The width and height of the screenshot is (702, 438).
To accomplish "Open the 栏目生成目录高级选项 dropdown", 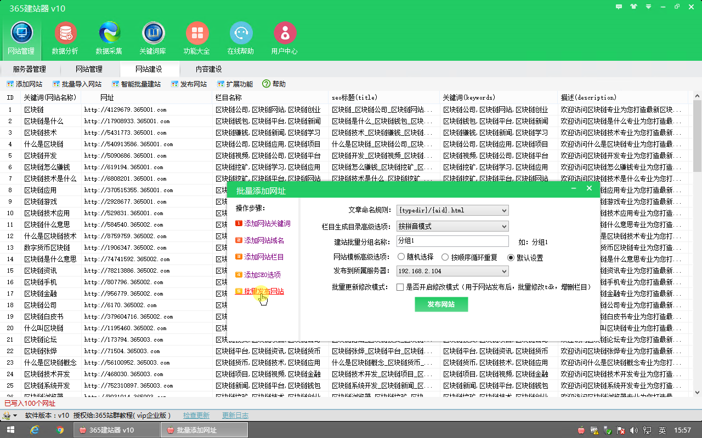I will tap(452, 226).
